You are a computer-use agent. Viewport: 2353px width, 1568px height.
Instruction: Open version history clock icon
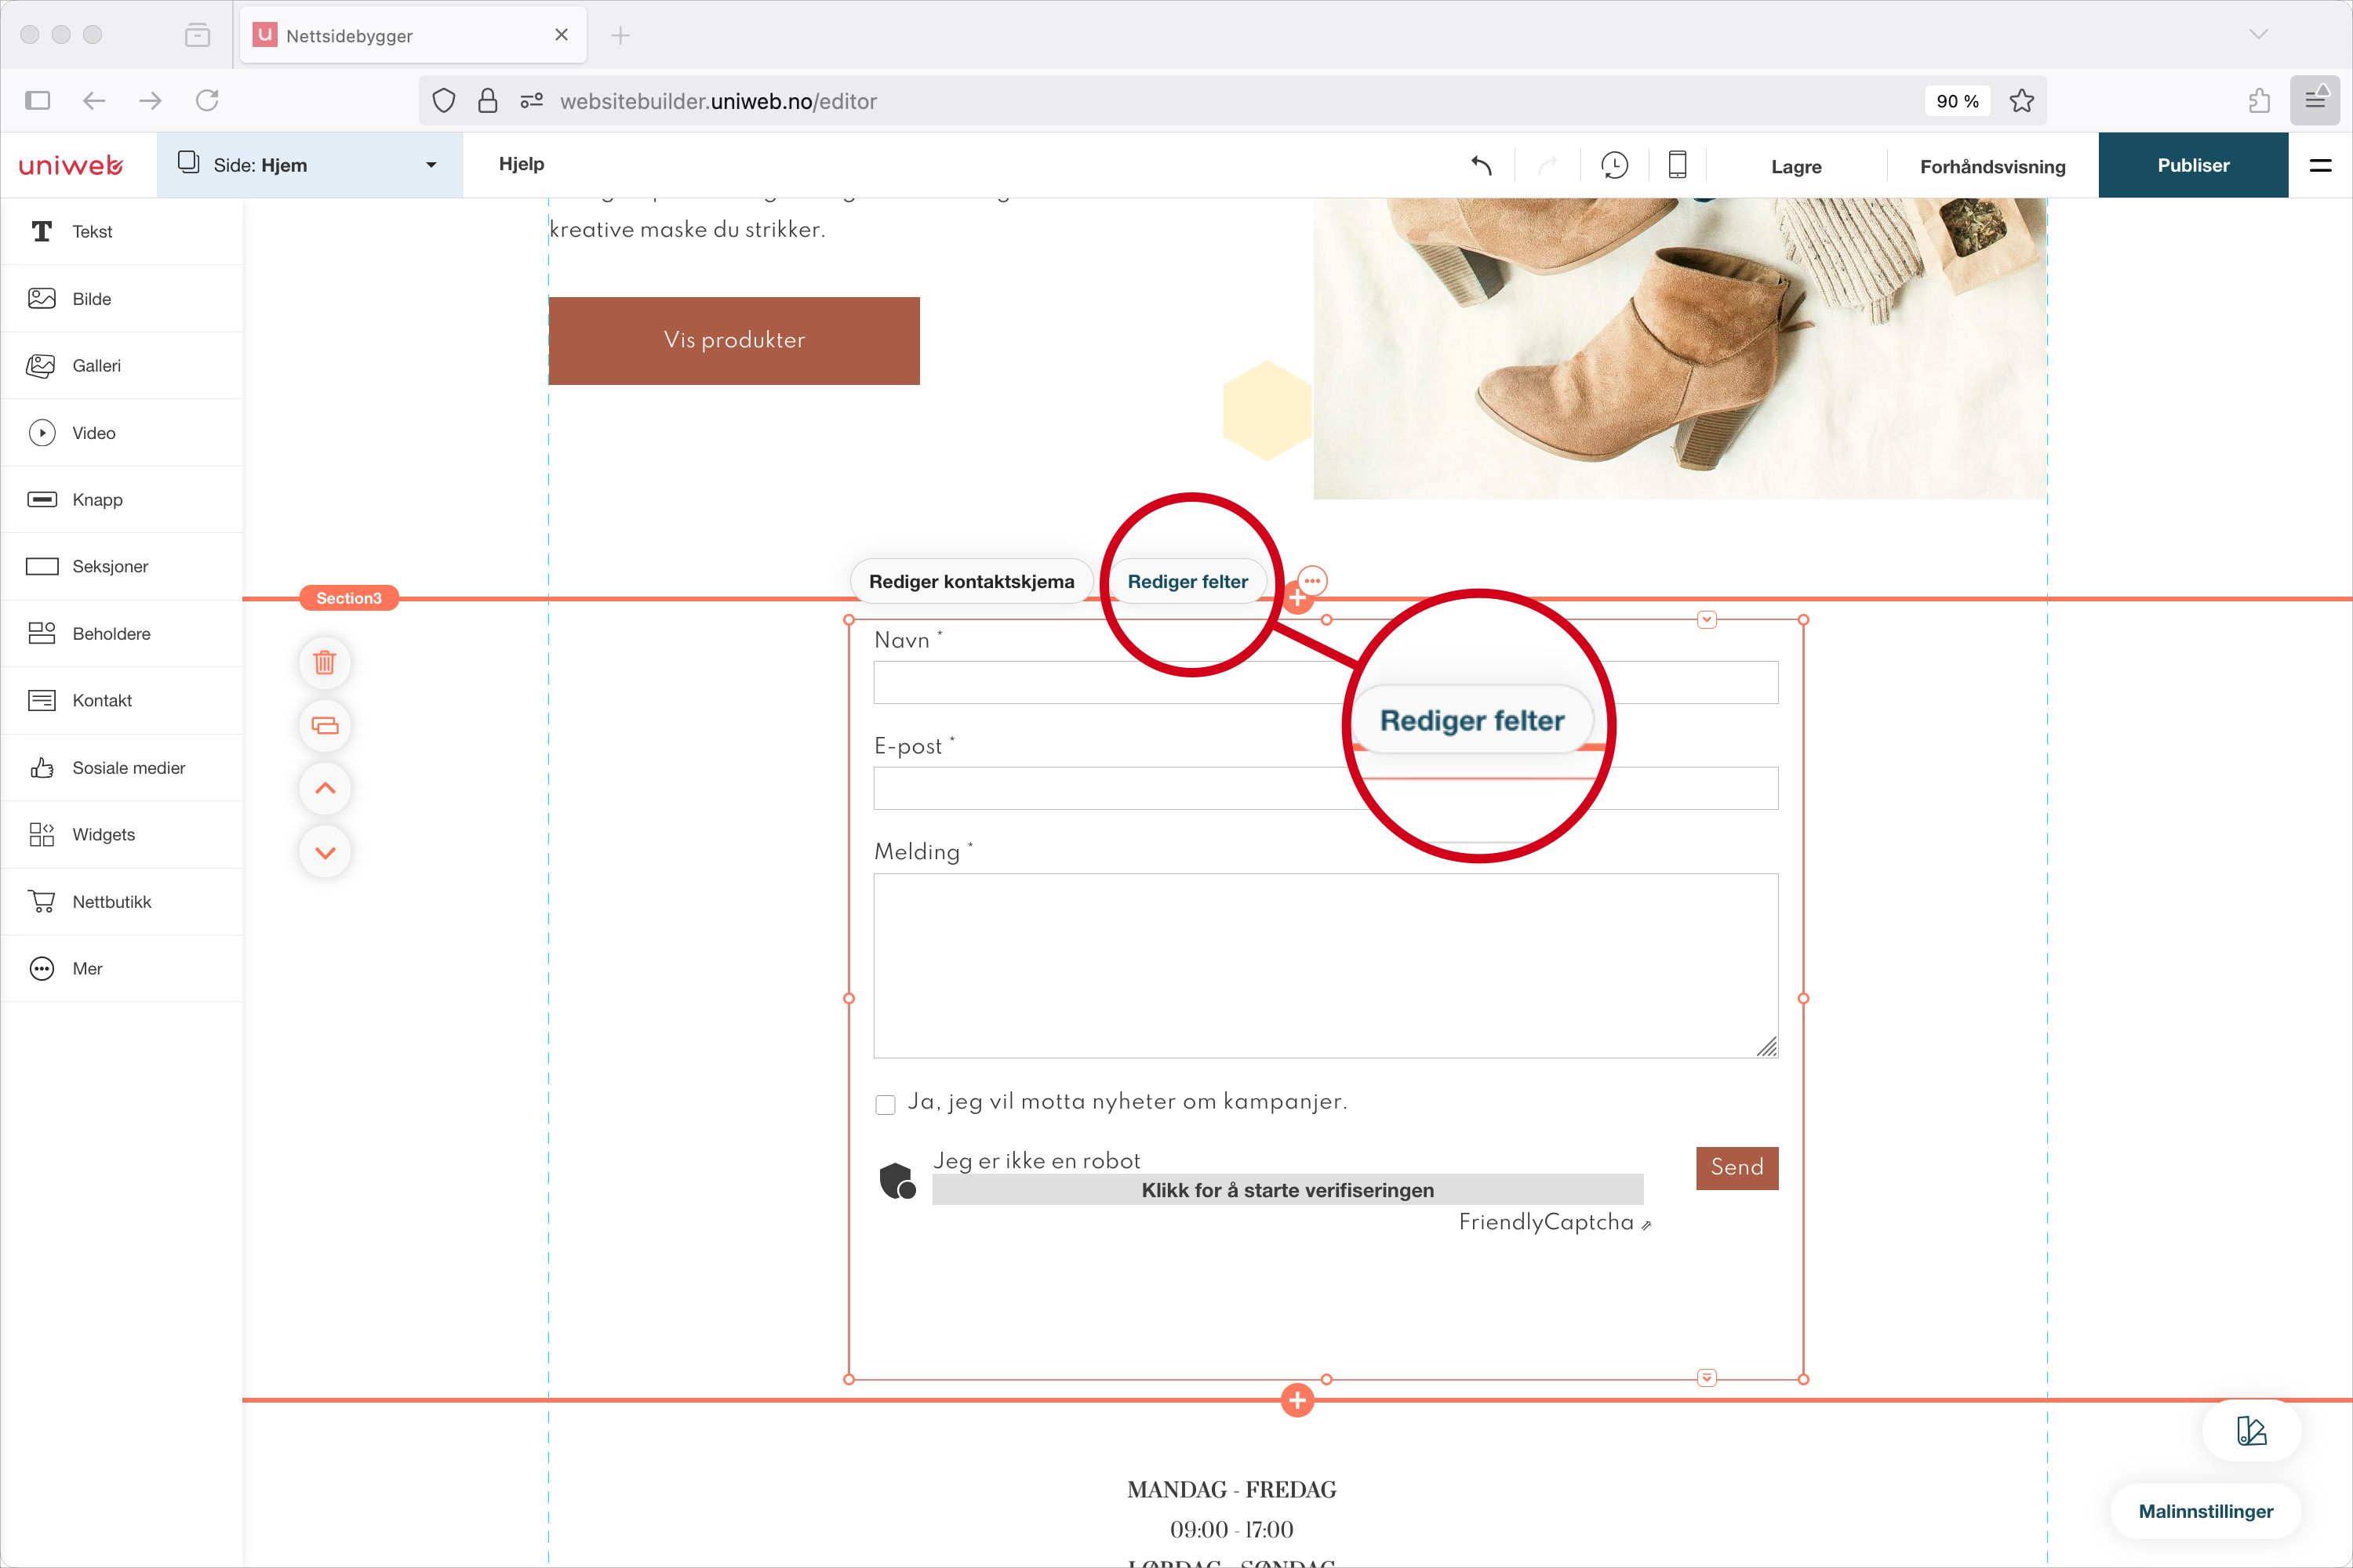tap(1613, 165)
